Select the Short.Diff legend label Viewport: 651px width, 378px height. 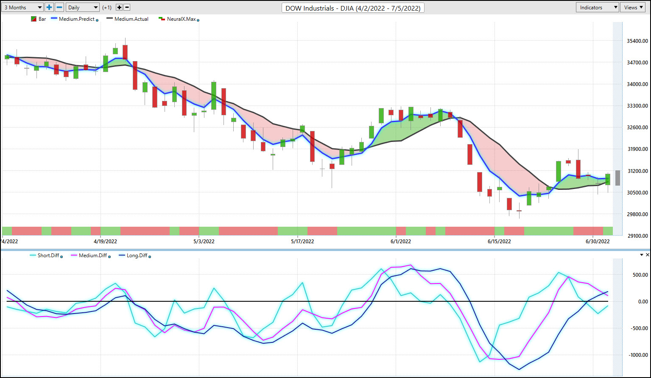[48, 256]
